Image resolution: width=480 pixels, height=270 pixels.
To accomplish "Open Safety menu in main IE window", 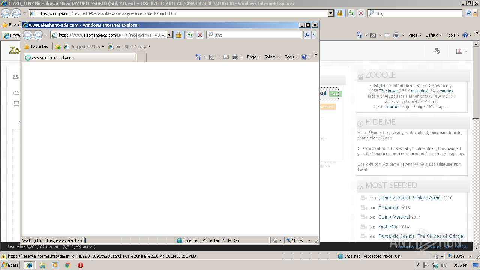I will coord(433,35).
